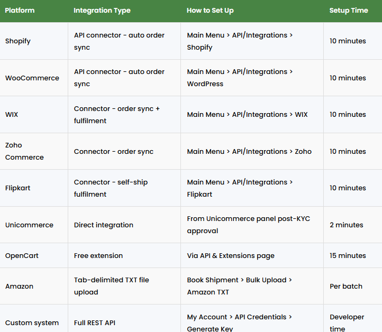Click Flipkart's 10 minutes setup time
This screenshot has height=332, width=382.
353,188
